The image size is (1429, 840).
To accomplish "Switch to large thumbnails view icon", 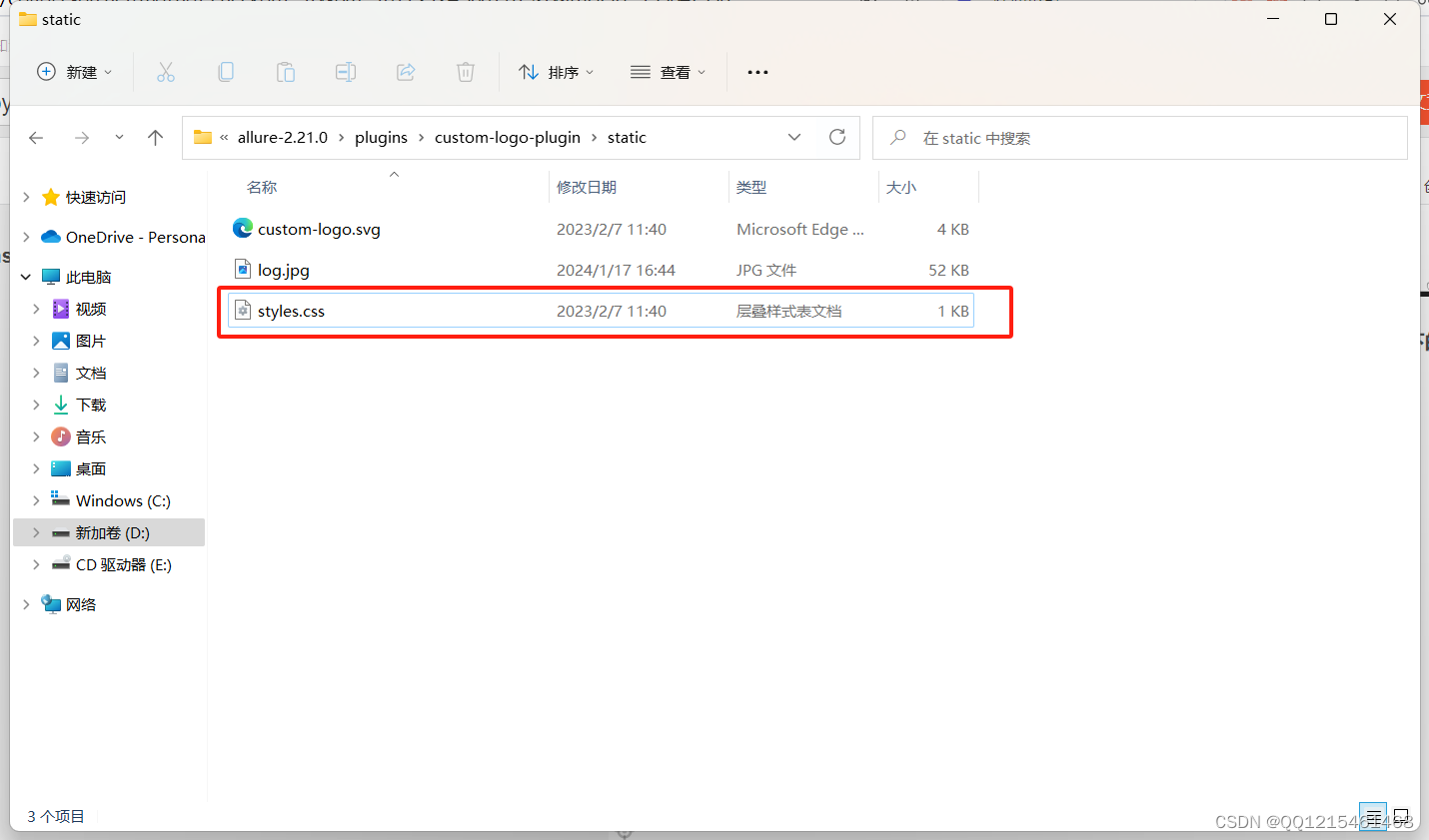I will tap(1401, 817).
